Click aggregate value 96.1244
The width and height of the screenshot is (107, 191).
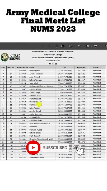81,120
